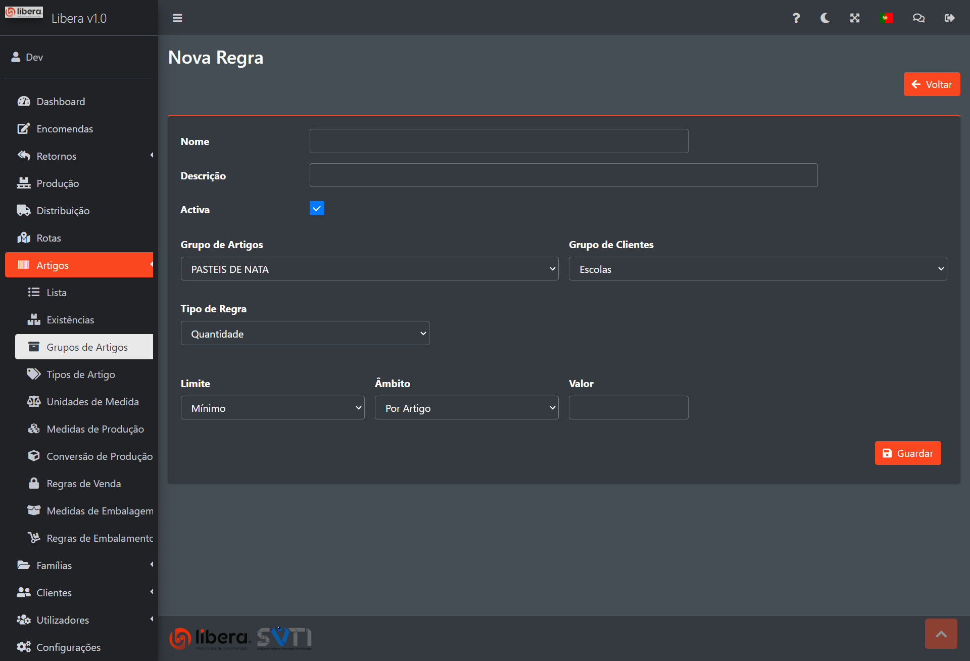Click the fullscreen expand icon
This screenshot has height=661, width=970.
click(855, 18)
